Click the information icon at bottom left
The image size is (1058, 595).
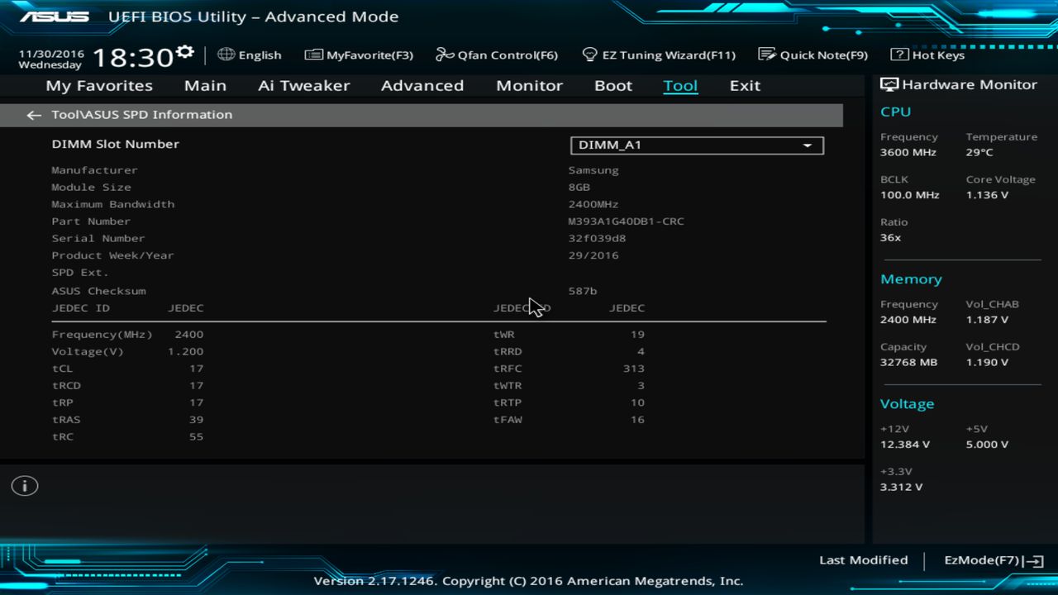pyautogui.click(x=24, y=486)
